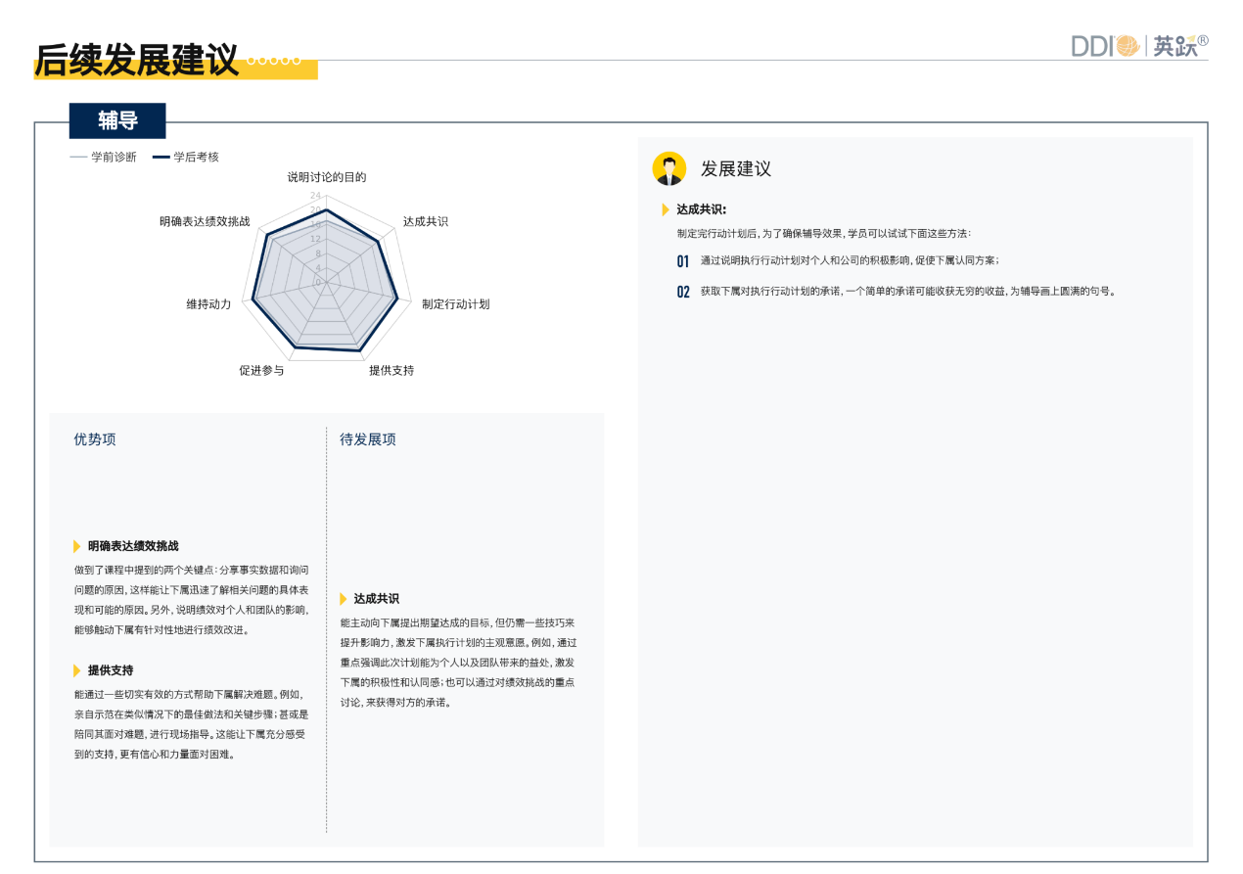Click the radar label 促进参与
The width and height of the screenshot is (1243, 874).
point(261,371)
